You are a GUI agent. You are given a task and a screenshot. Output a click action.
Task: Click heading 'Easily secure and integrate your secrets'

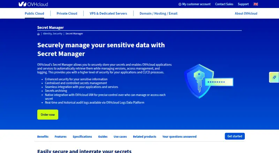click(84, 151)
